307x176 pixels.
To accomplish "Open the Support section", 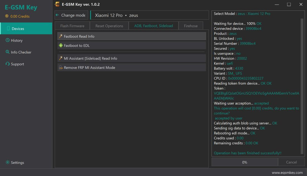I will click(x=26, y=64).
